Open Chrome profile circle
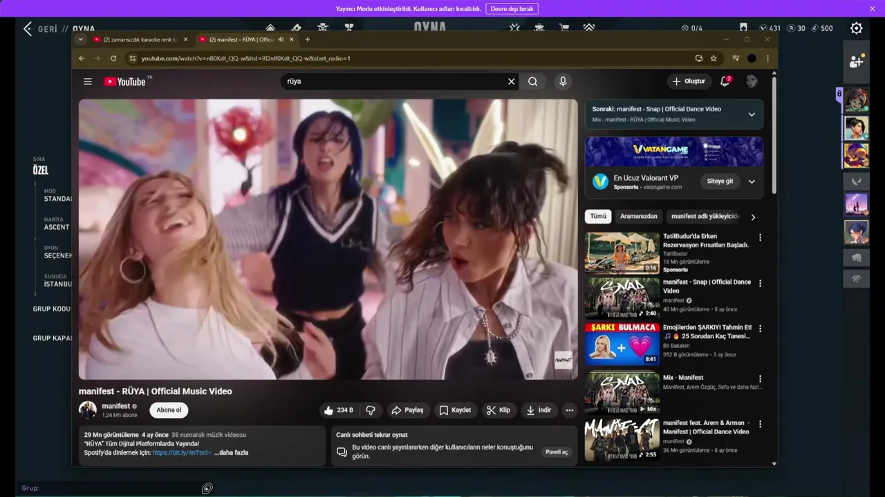Screen dimensions: 885x497 [752, 59]
